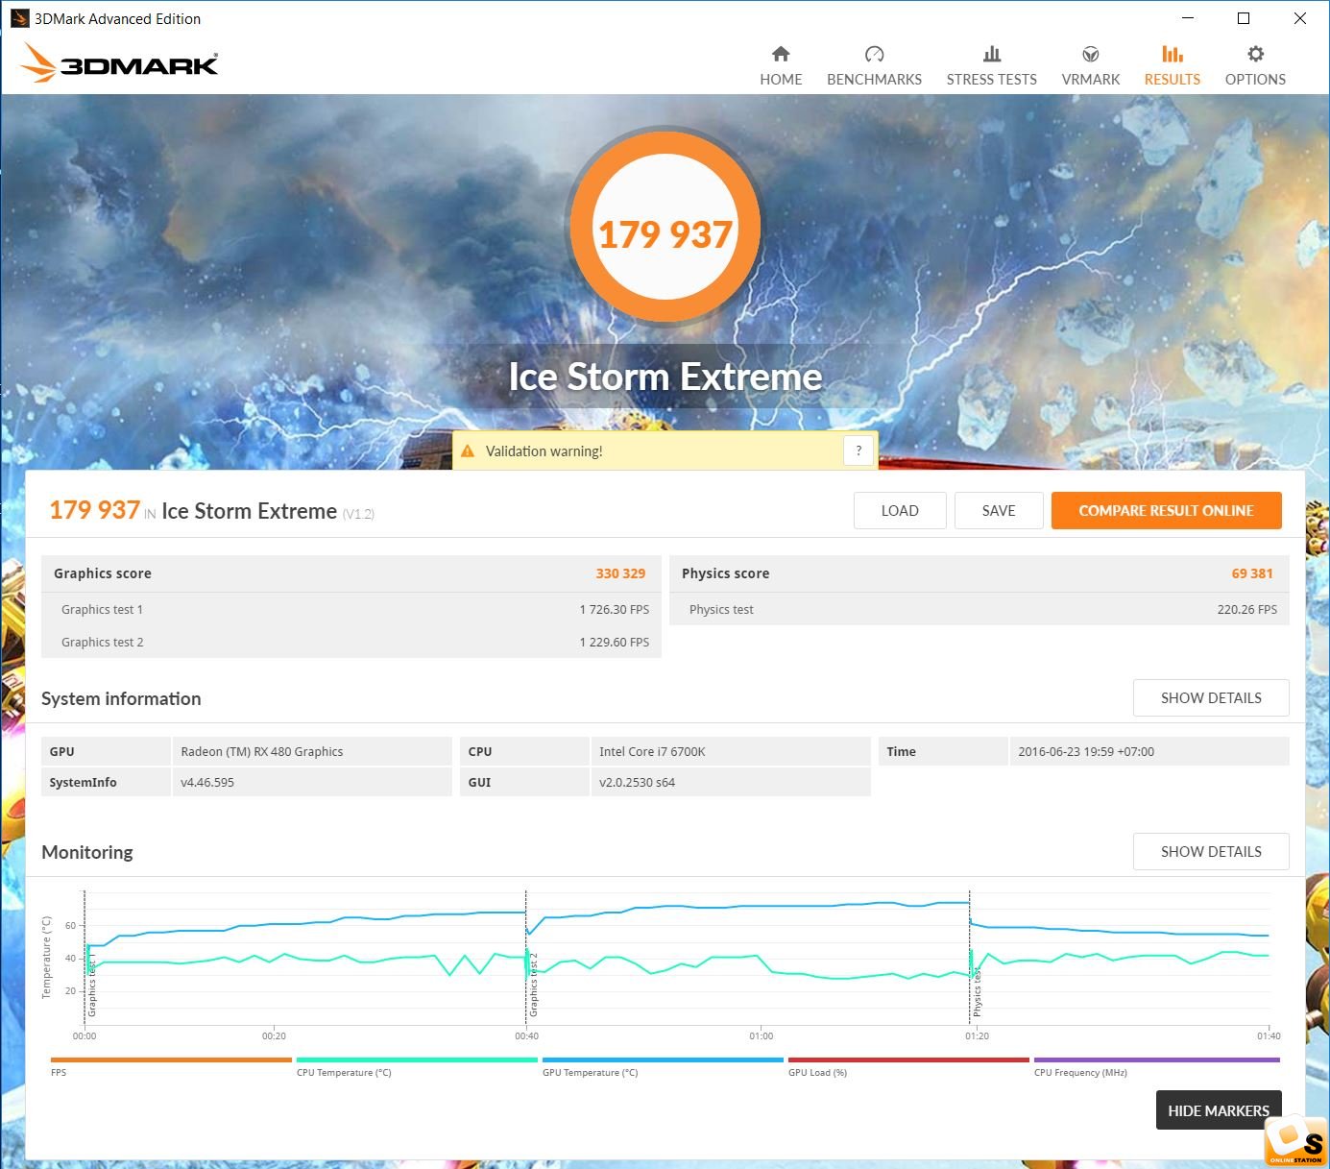The height and width of the screenshot is (1169, 1330).
Task: Click the Physics test 220.26 FPS value
Action: click(x=1246, y=610)
